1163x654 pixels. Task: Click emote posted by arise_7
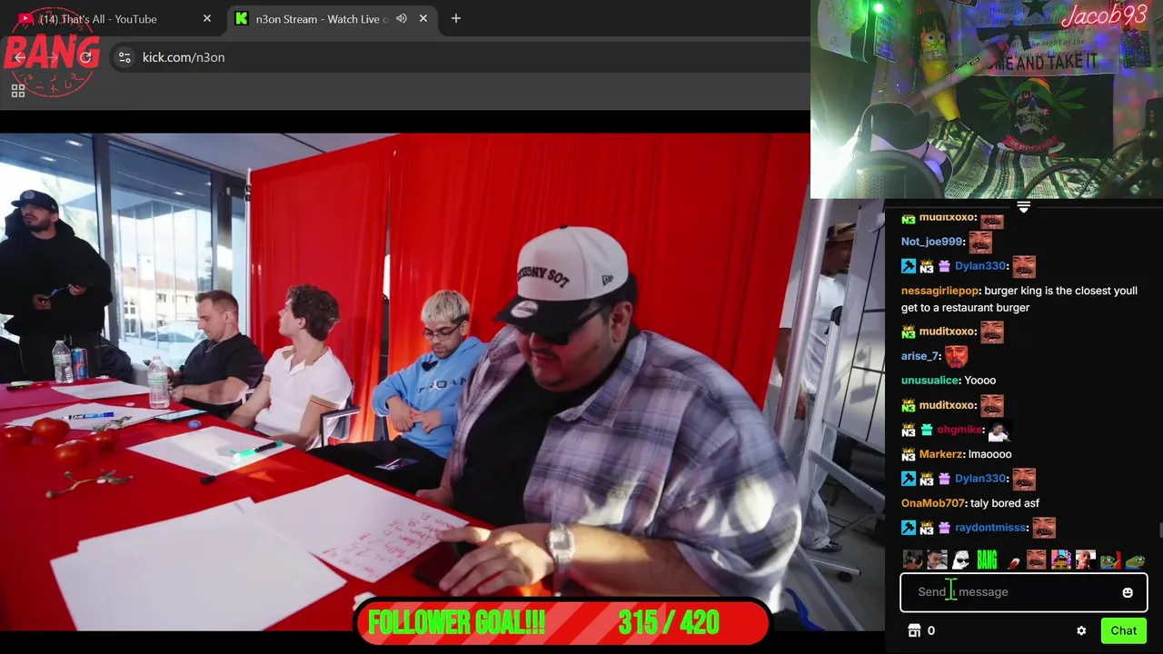[x=957, y=355]
